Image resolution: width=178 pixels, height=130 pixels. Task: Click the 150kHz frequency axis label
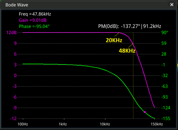[x=157, y=124]
